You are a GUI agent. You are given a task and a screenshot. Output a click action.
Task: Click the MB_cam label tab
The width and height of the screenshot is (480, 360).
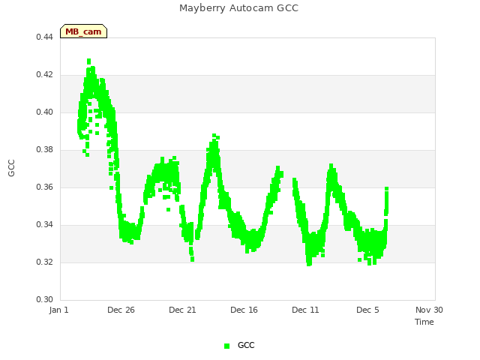click(83, 31)
